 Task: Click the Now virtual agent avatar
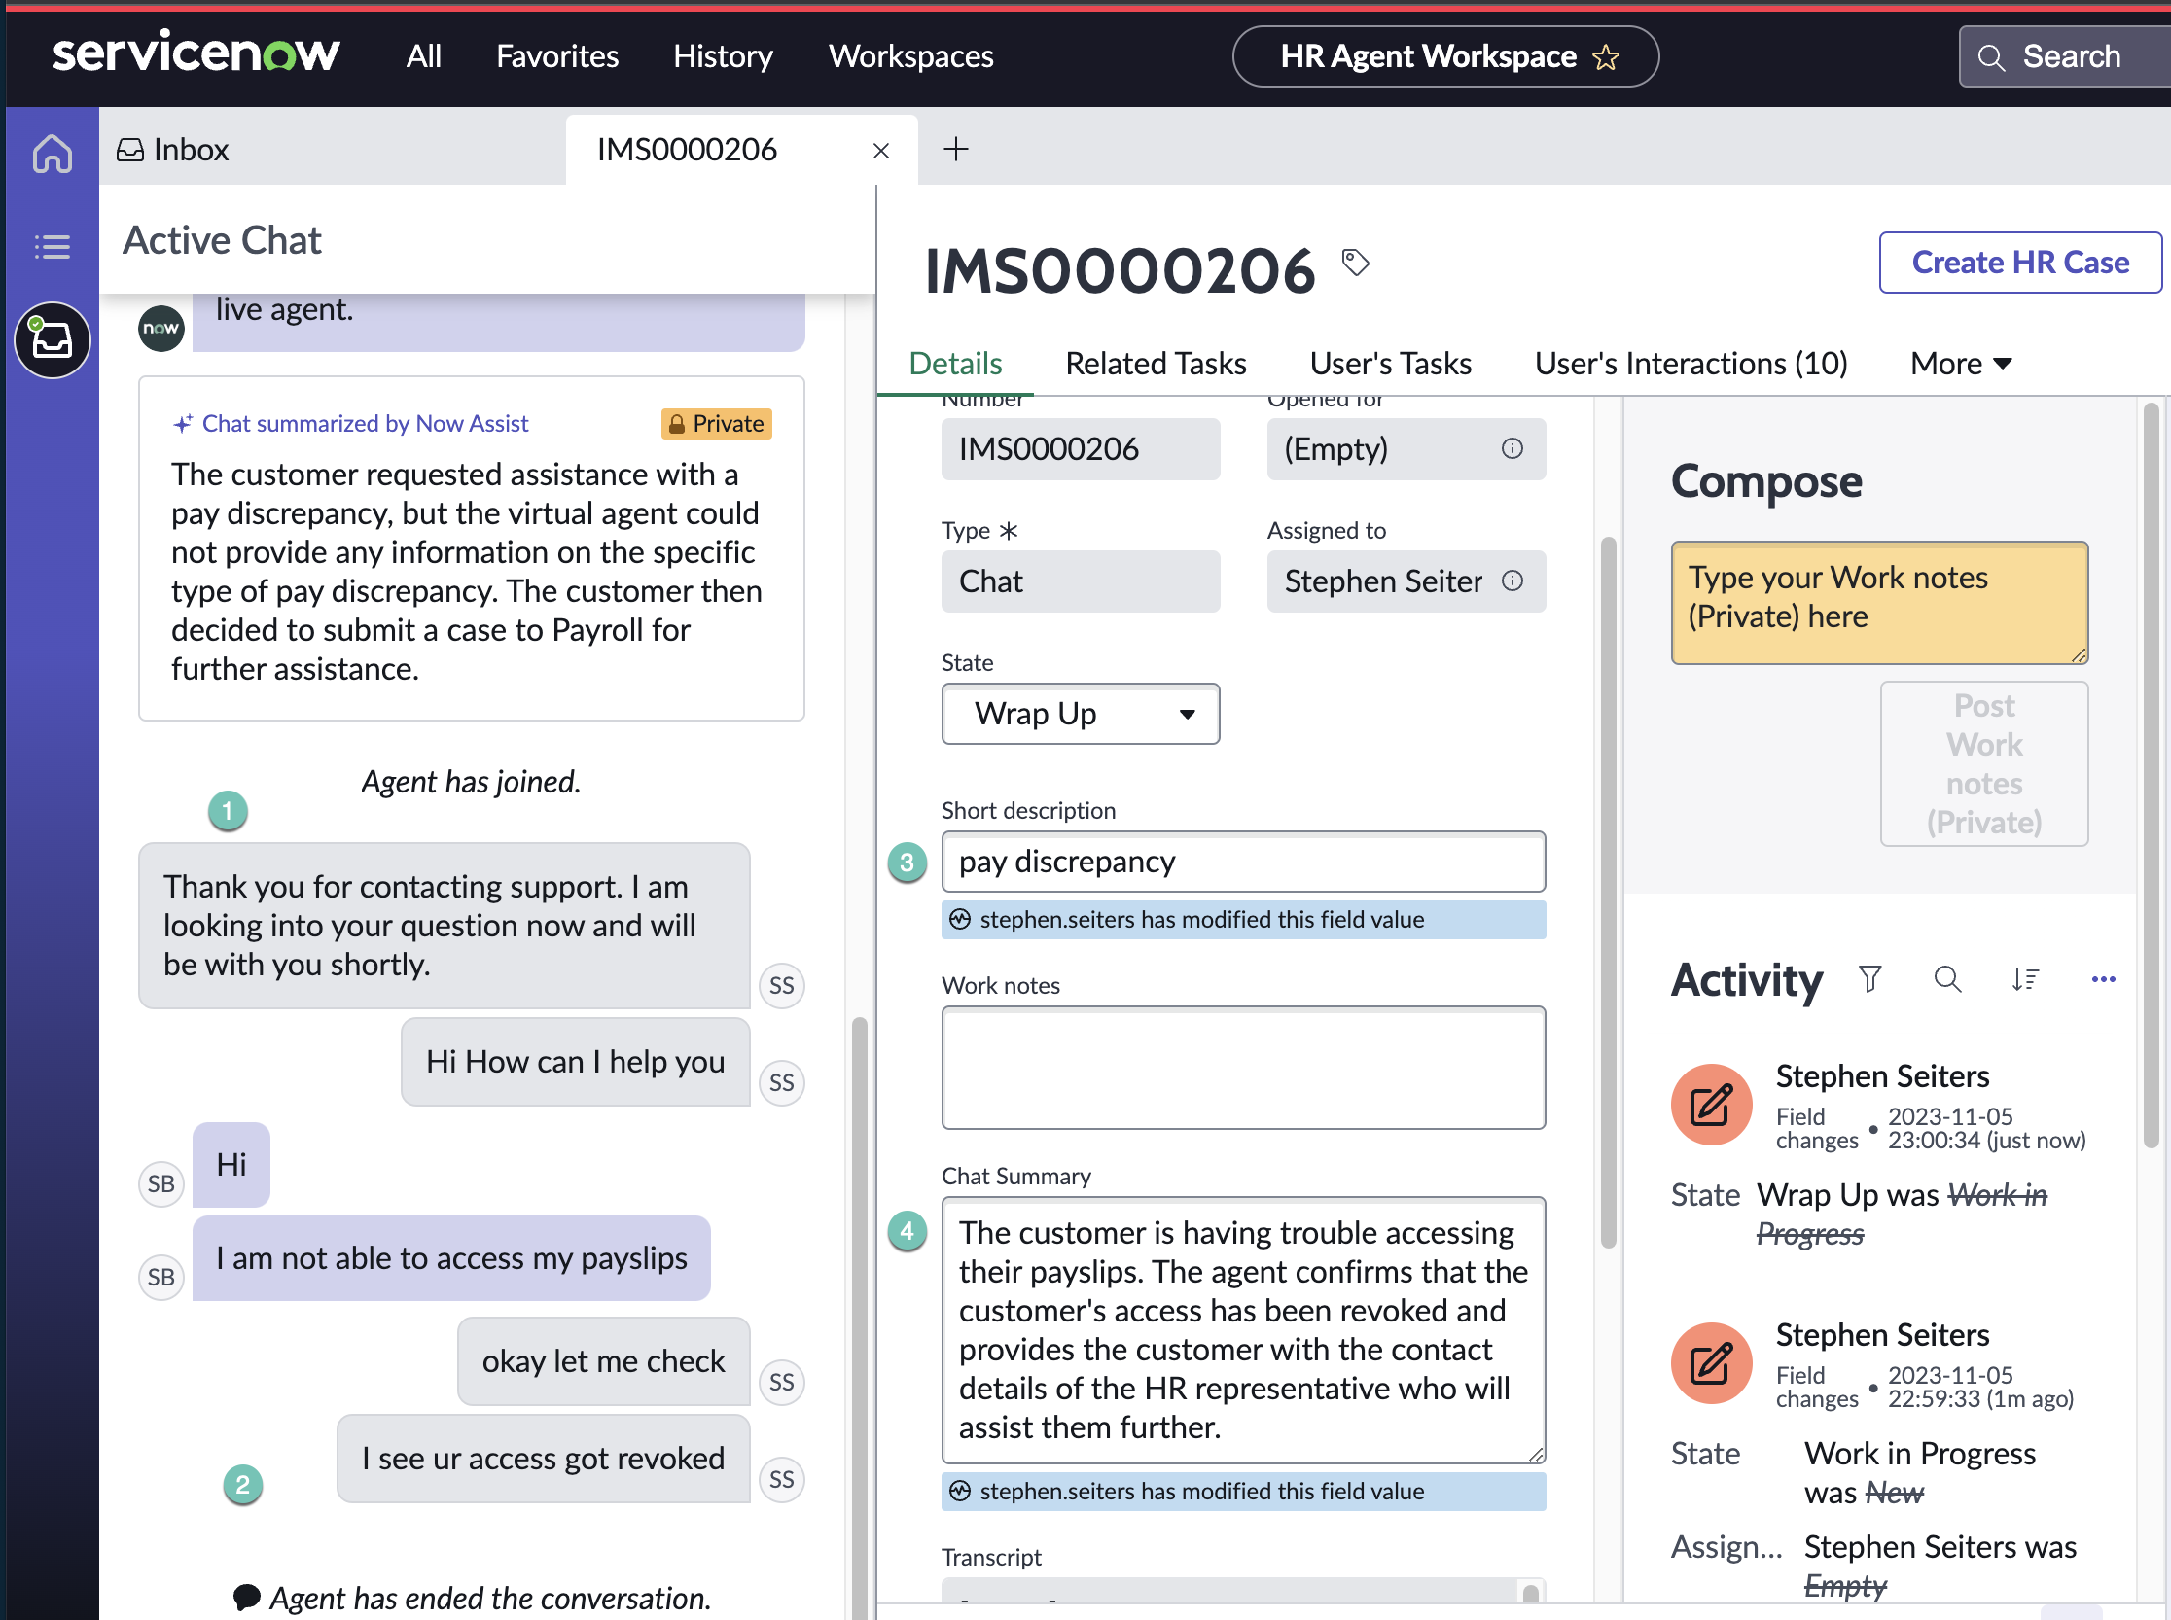click(x=160, y=329)
